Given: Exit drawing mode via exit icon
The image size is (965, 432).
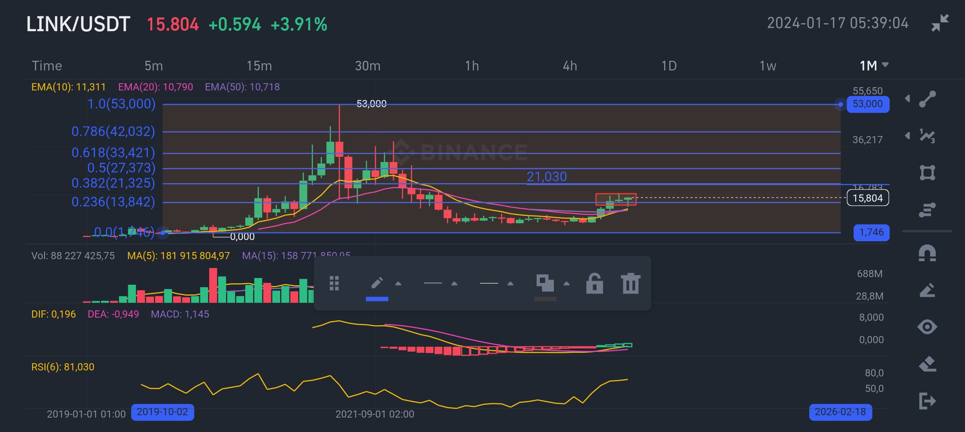Looking at the screenshot, I should click(x=927, y=401).
